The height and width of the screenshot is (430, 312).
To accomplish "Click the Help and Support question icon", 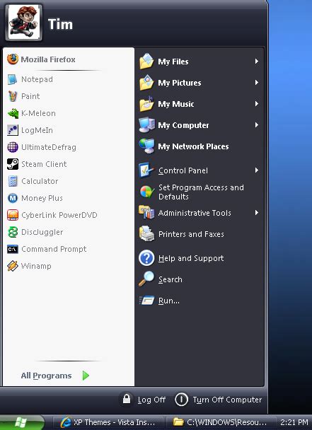I will coord(146,258).
